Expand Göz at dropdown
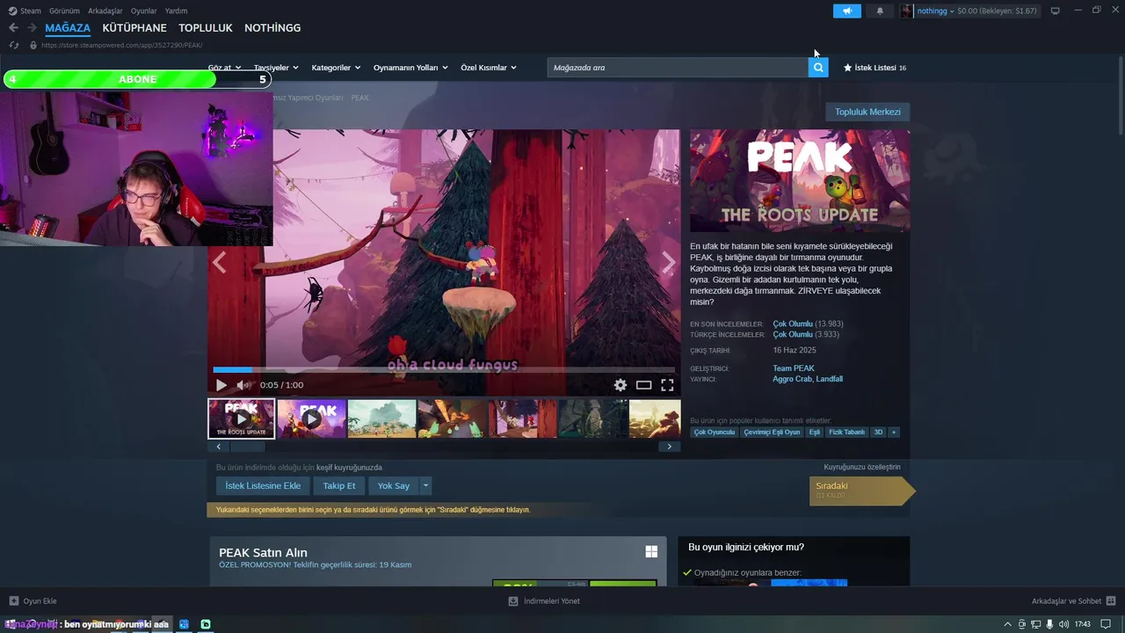The image size is (1125, 633). tap(224, 68)
